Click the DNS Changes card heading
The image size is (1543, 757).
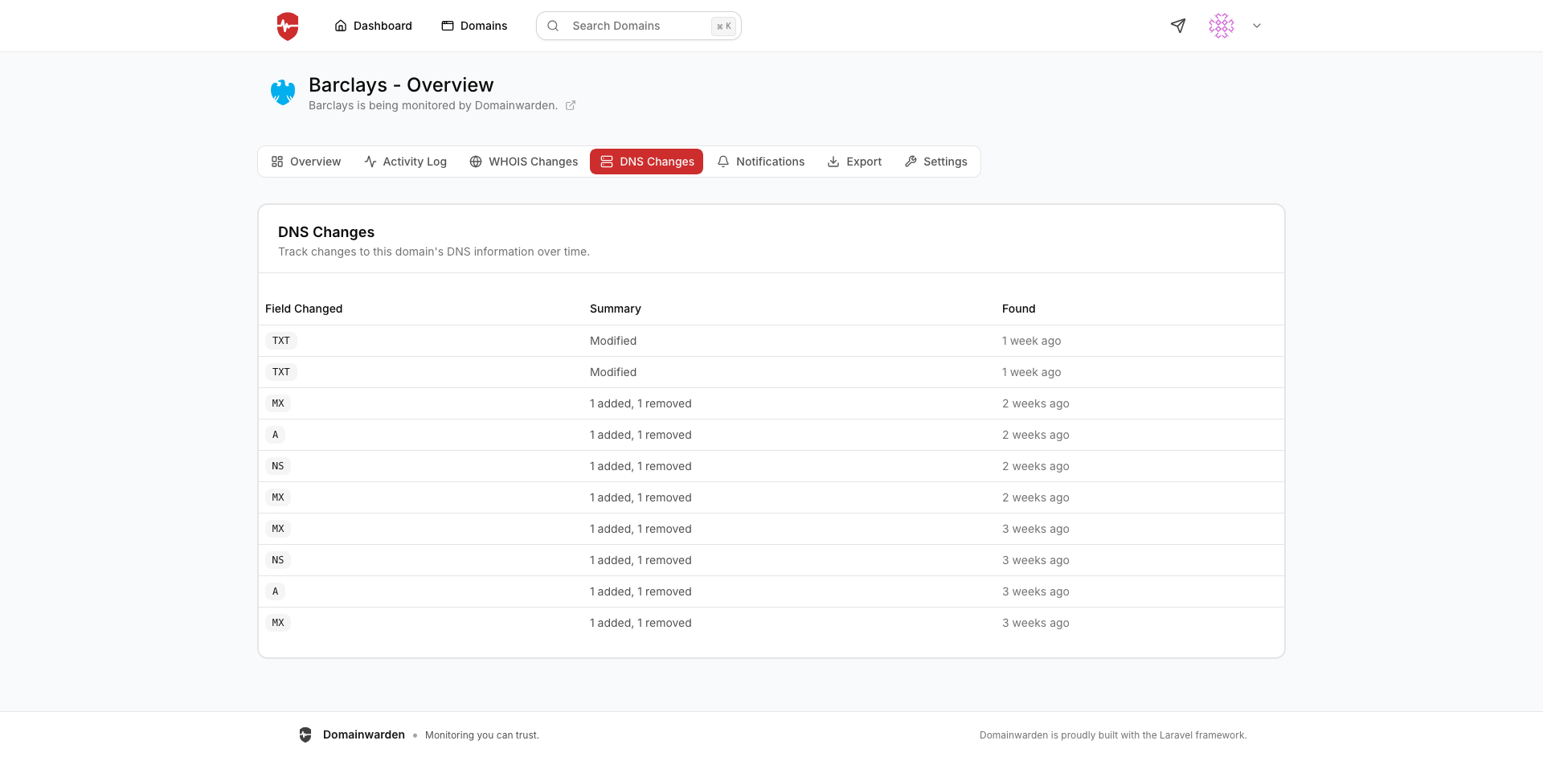[x=326, y=232]
